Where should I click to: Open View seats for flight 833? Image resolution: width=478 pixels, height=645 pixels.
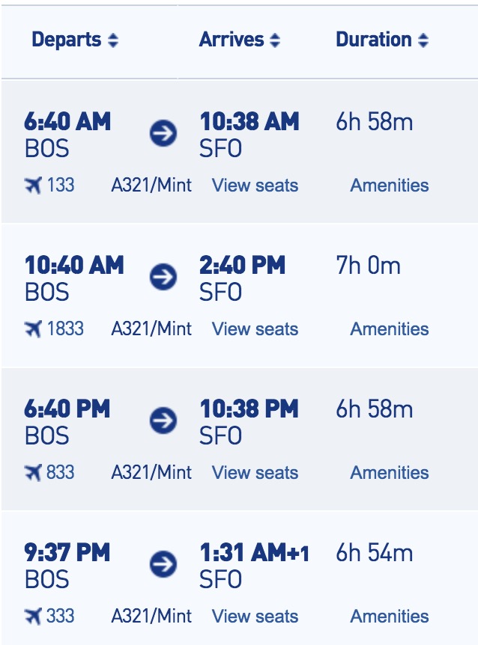pos(255,472)
